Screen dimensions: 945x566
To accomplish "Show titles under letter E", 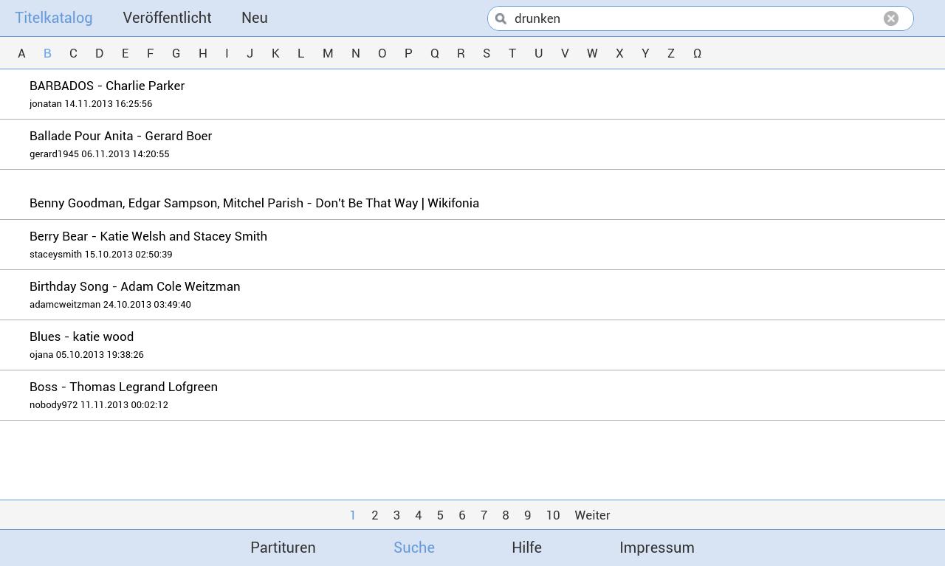I will (125, 53).
